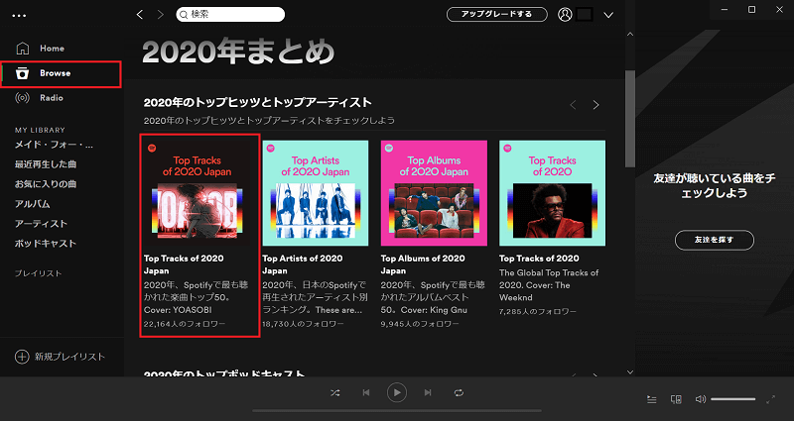This screenshot has height=421, width=794.
Task: Toggle repeat mode
Action: click(x=459, y=392)
